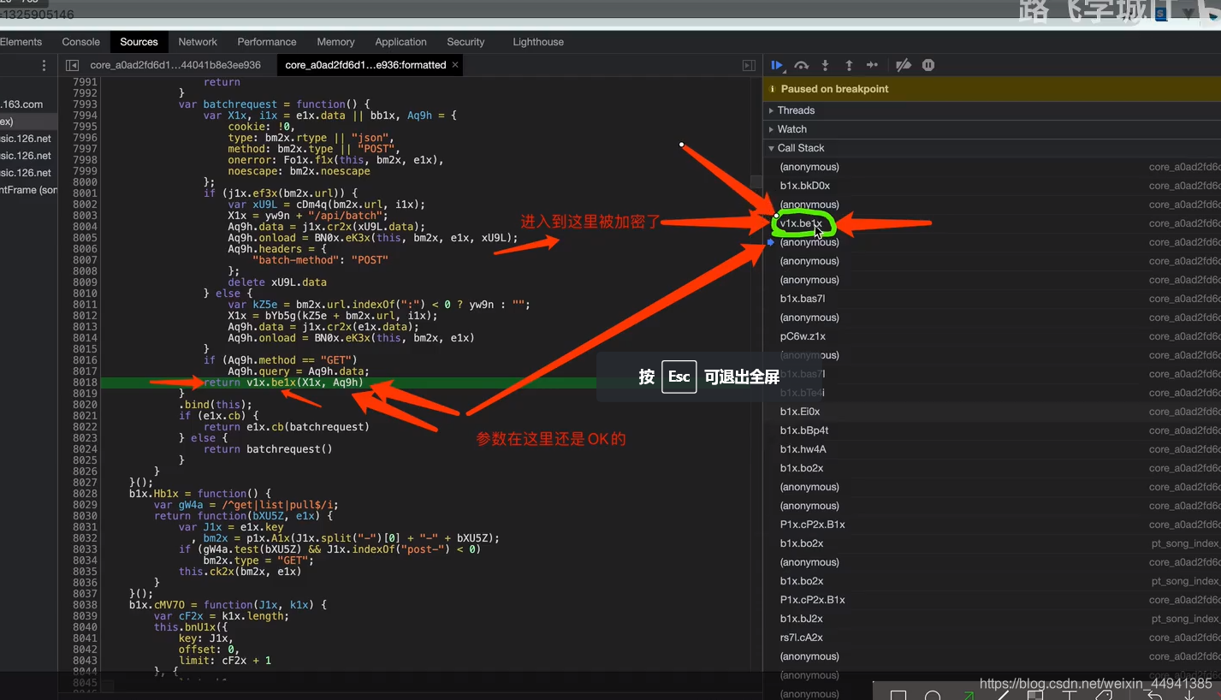Open the Performance panel tab
The height and width of the screenshot is (700, 1221).
tap(267, 42)
